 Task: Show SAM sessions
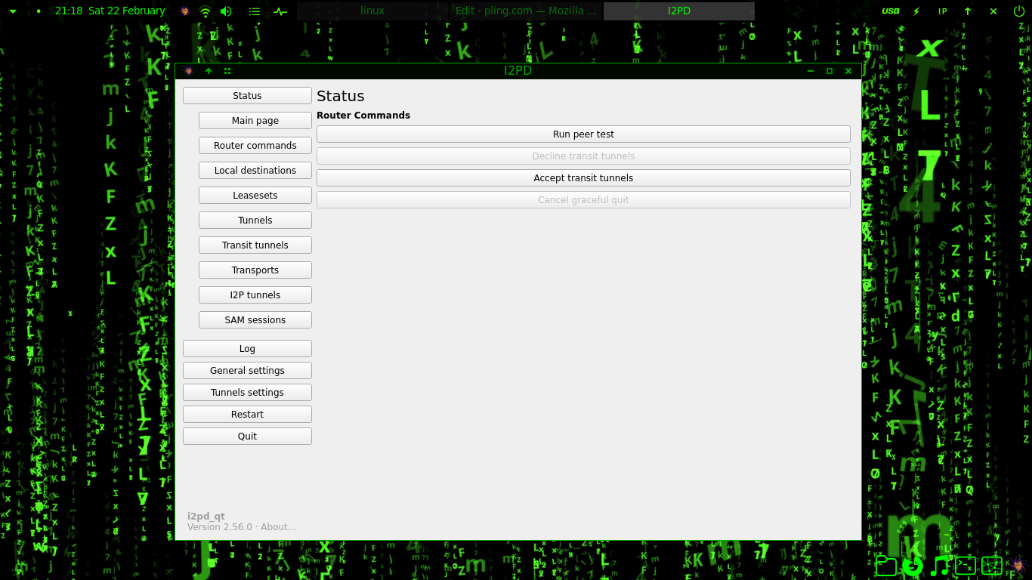pos(255,320)
